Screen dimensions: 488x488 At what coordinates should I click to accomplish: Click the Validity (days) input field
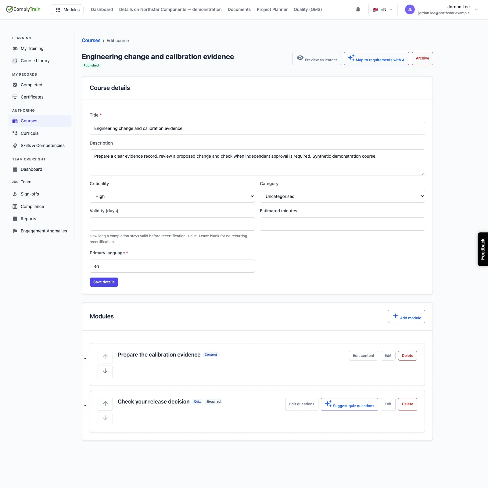pos(172,224)
